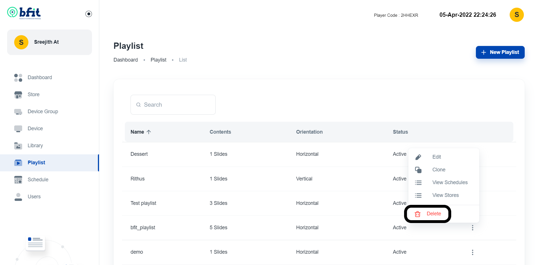This screenshot has height=265, width=544.
Task: Open Schedule from sidebar
Action: (x=38, y=180)
